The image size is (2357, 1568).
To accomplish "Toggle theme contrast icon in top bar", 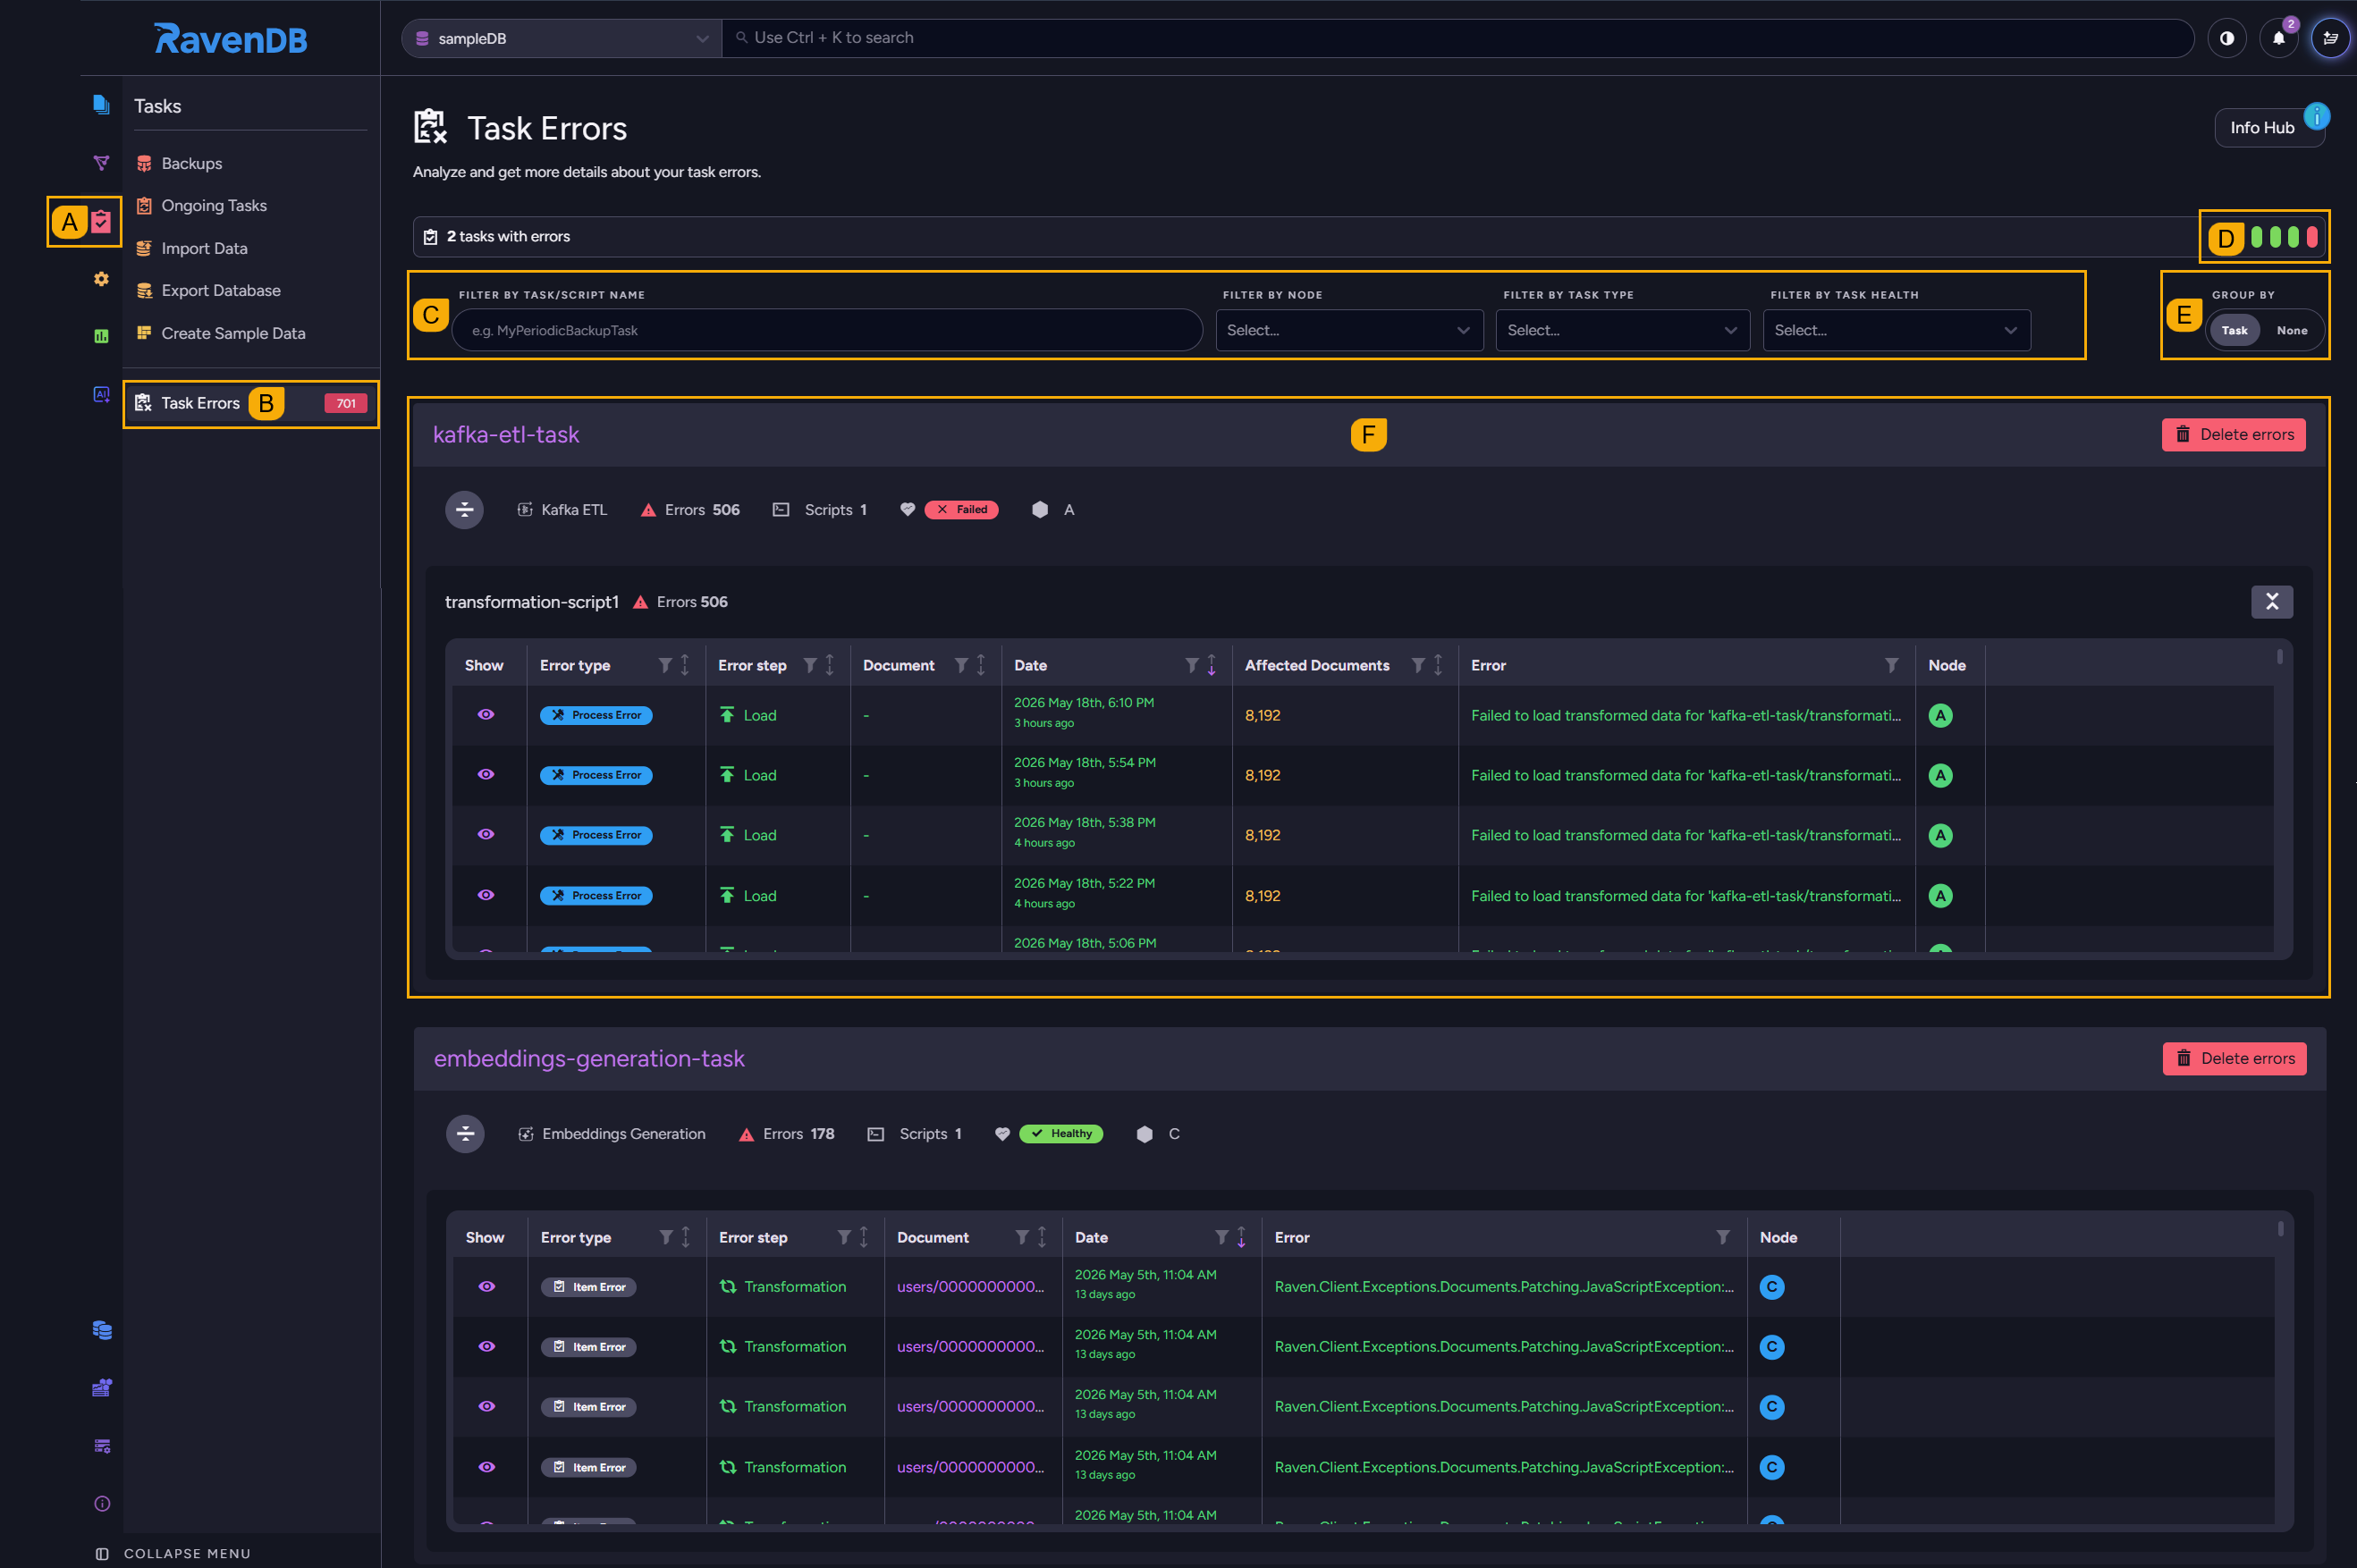I will 2227,38.
